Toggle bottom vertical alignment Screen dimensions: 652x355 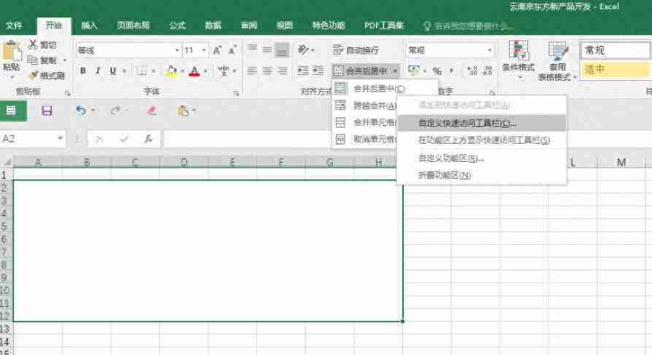pos(282,50)
